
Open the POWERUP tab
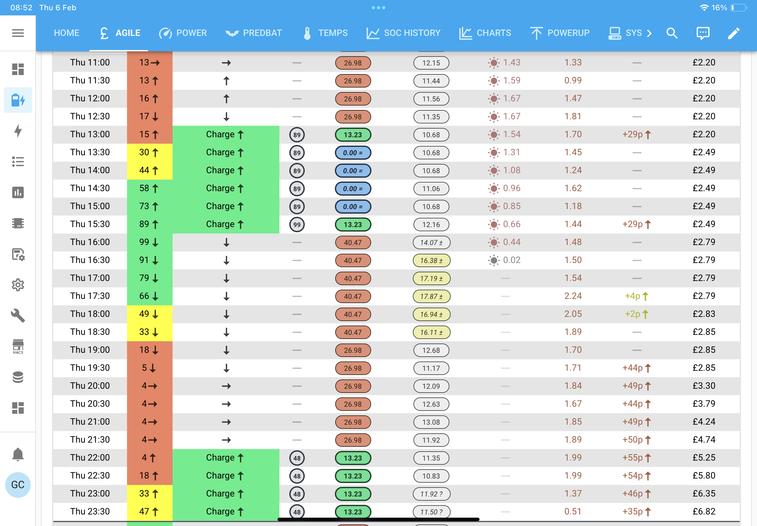click(x=560, y=33)
